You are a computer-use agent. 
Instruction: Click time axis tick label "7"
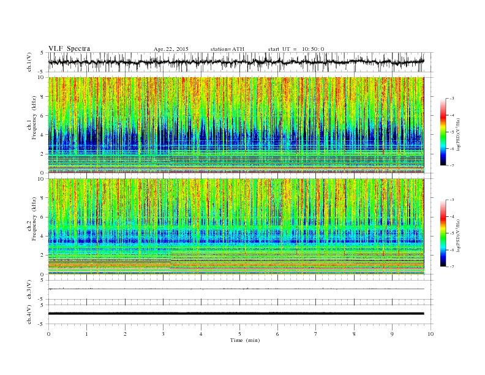coord(316,334)
